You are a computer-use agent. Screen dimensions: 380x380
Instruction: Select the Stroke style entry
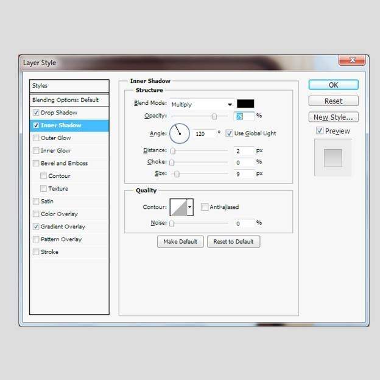coord(49,252)
